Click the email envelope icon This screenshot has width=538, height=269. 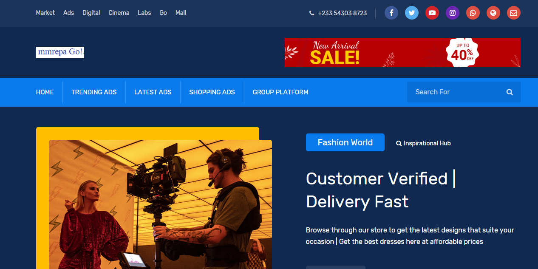(x=513, y=13)
